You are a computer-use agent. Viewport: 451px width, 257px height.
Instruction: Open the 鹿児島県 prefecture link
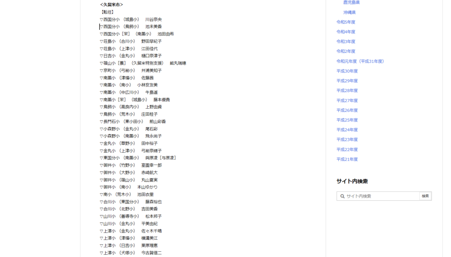pyautogui.click(x=351, y=3)
